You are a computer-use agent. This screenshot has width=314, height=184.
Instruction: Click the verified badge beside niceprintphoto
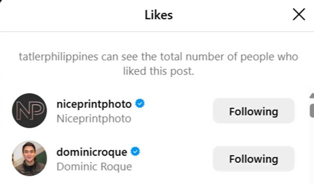point(140,104)
